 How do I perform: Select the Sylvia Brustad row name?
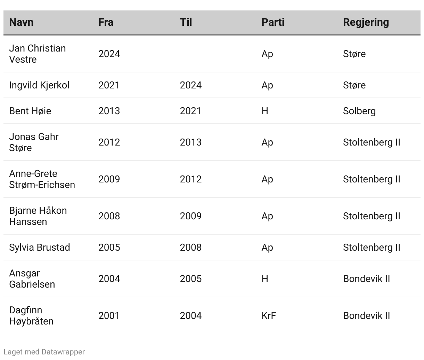(x=40, y=248)
